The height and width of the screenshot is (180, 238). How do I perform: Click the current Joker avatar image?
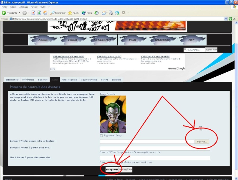(113, 114)
